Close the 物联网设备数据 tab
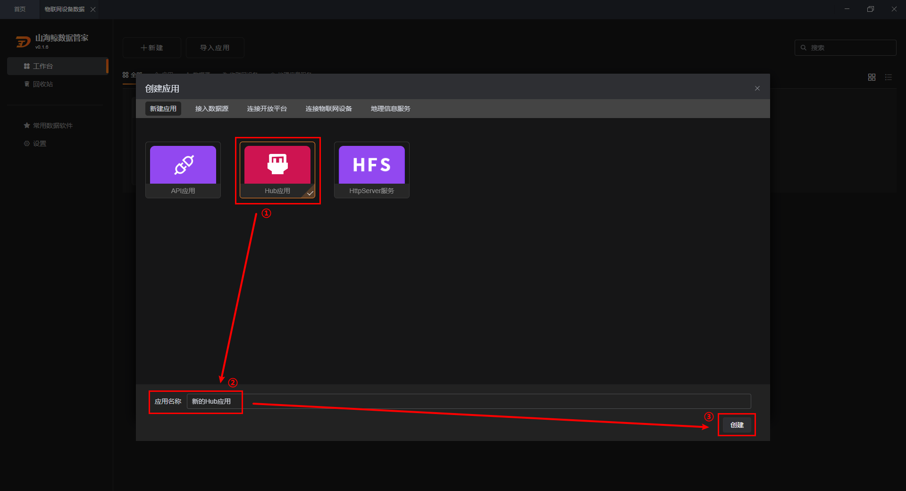The height and width of the screenshot is (491, 906). [93, 9]
